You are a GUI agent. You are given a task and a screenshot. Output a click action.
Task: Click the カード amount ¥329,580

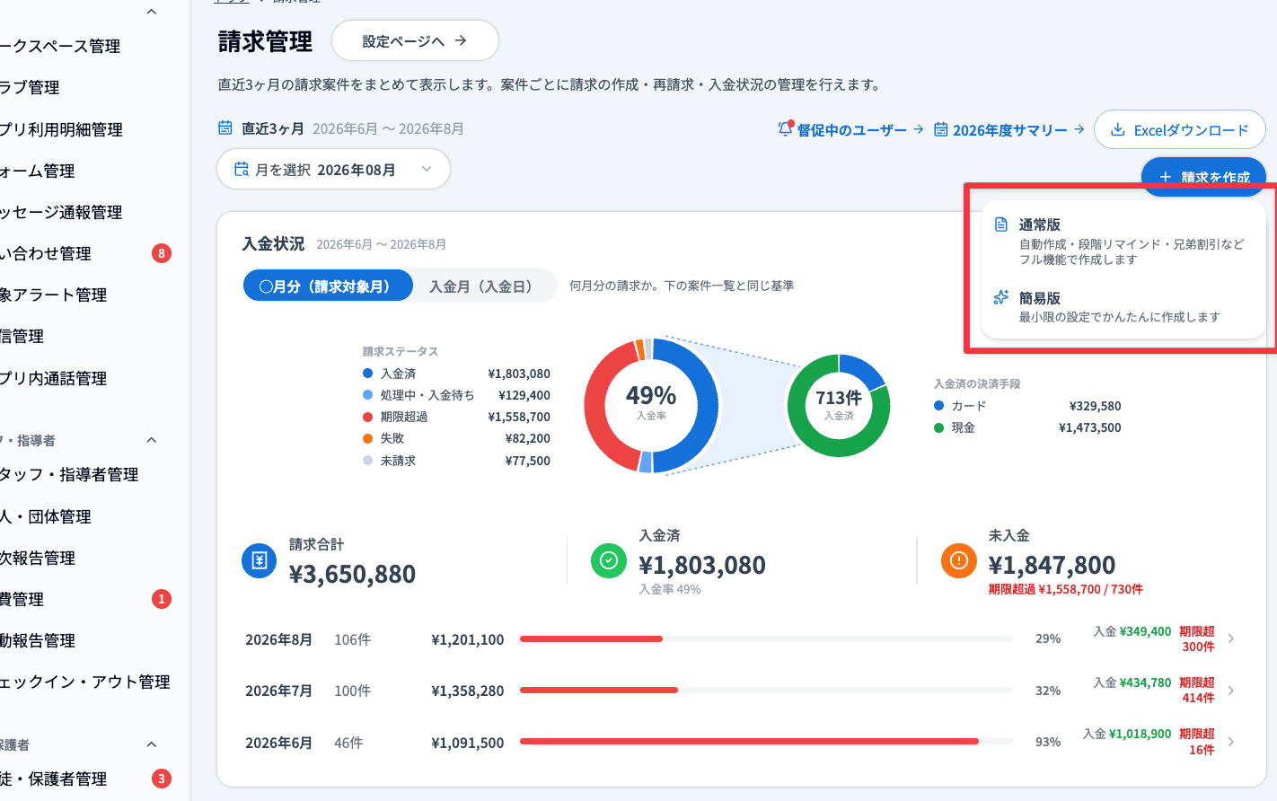(x=1095, y=406)
